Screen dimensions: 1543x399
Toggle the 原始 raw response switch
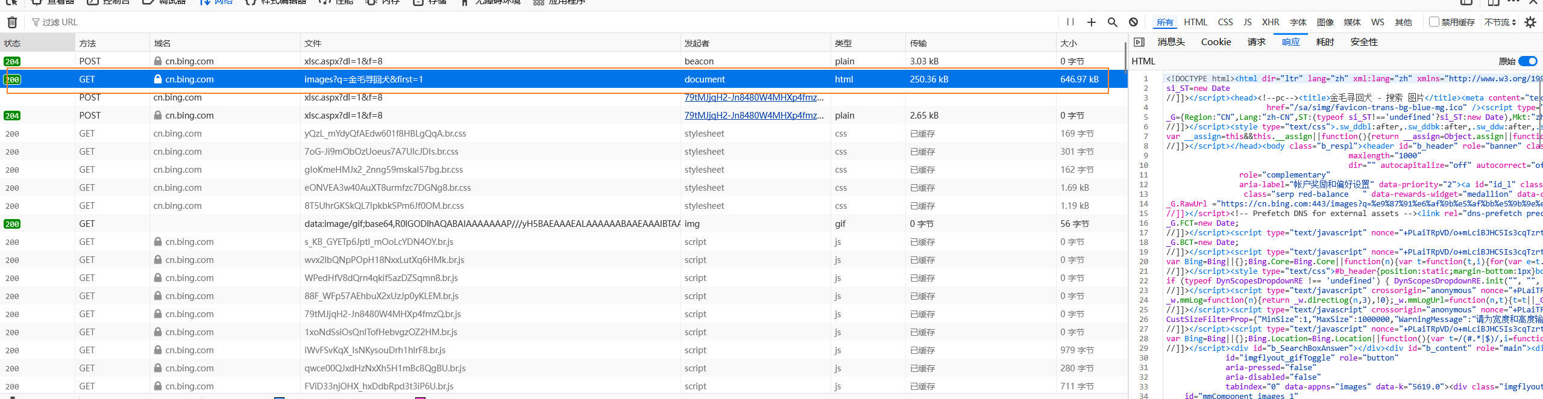pos(1528,61)
